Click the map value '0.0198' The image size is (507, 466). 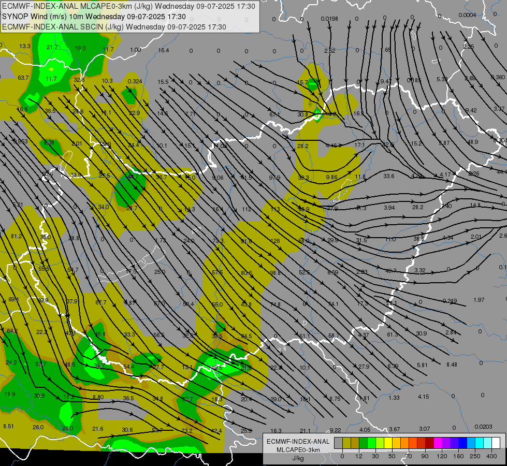click(x=329, y=19)
